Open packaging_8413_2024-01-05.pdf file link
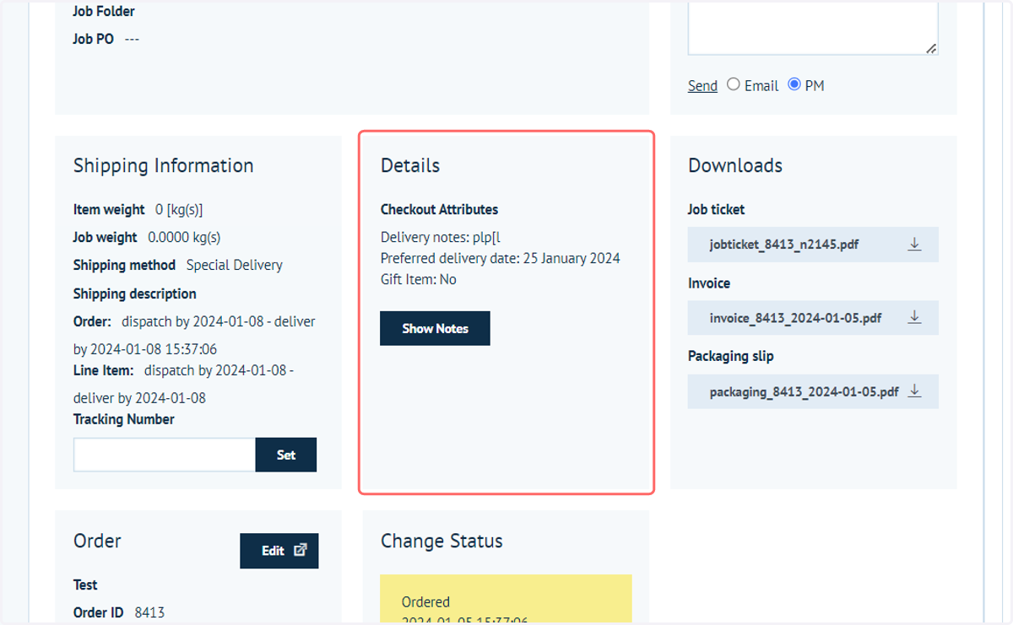This screenshot has height=625, width=1013. point(804,392)
